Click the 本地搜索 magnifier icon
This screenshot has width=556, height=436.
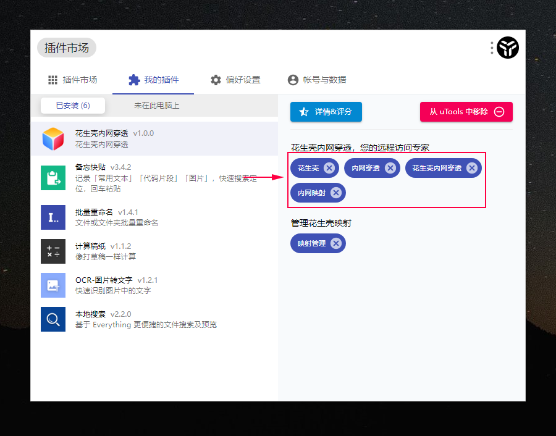click(53, 319)
